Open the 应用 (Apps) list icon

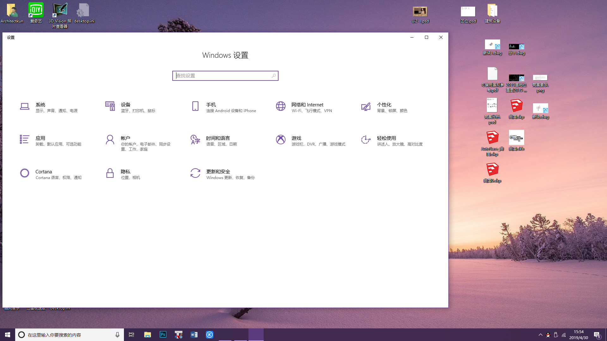click(x=25, y=139)
